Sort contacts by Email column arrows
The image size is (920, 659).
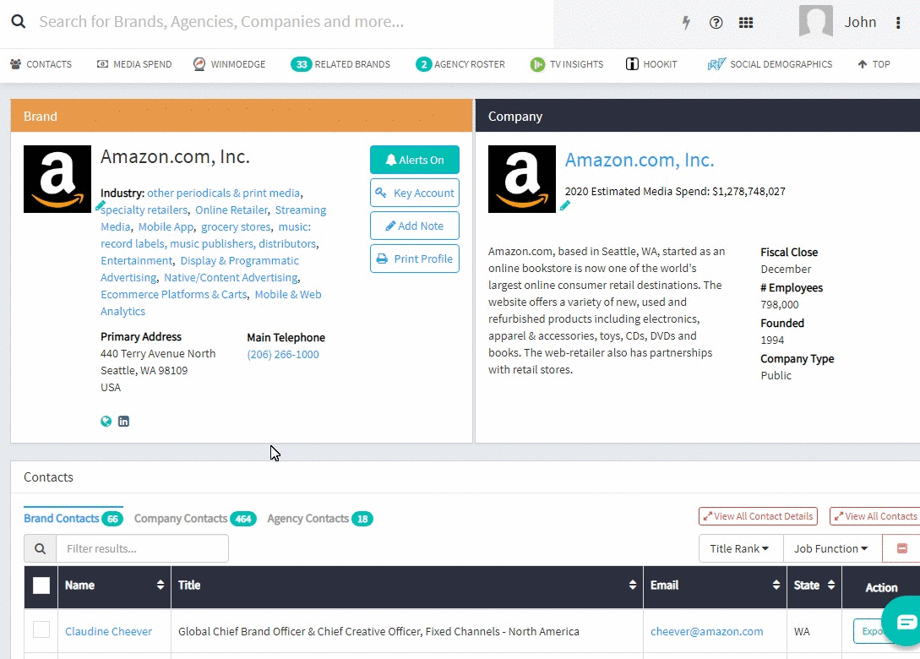click(776, 585)
